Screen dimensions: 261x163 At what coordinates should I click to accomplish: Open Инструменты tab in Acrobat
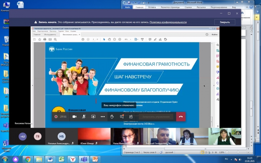point(50,35)
